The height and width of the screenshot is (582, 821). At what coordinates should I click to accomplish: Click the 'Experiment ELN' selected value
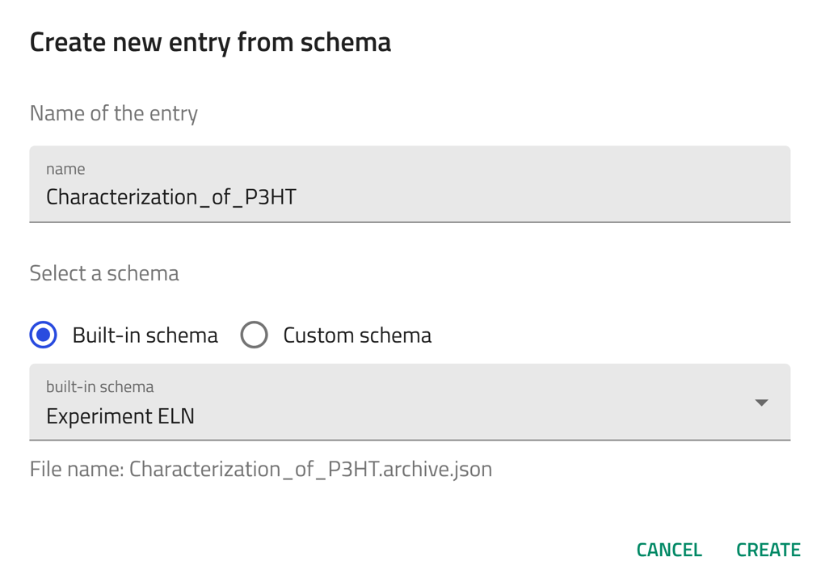click(120, 416)
